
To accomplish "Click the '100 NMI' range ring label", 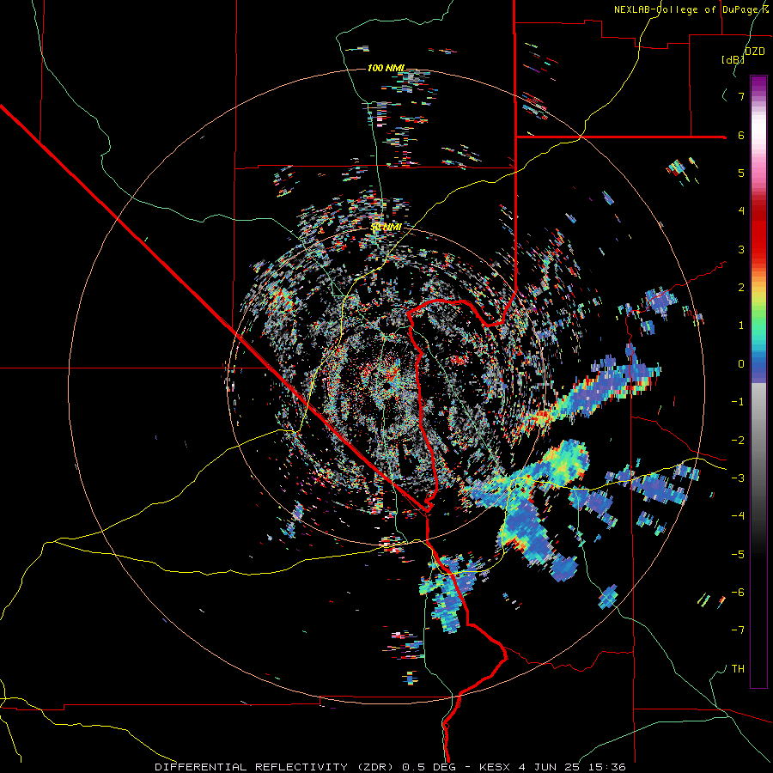I will [386, 68].
